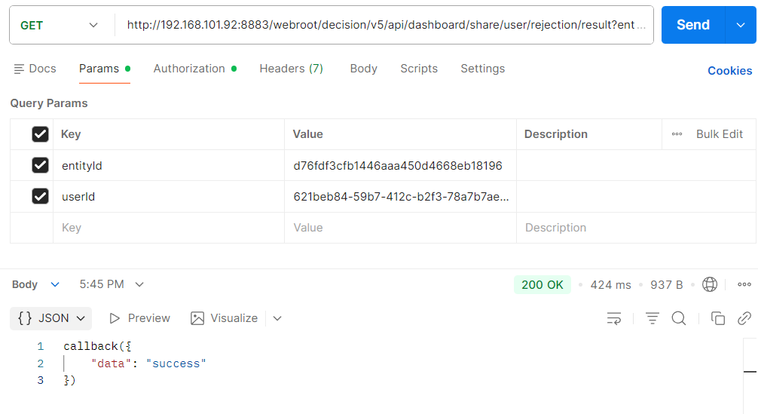Click line number 1 in the response gutter

click(x=41, y=346)
